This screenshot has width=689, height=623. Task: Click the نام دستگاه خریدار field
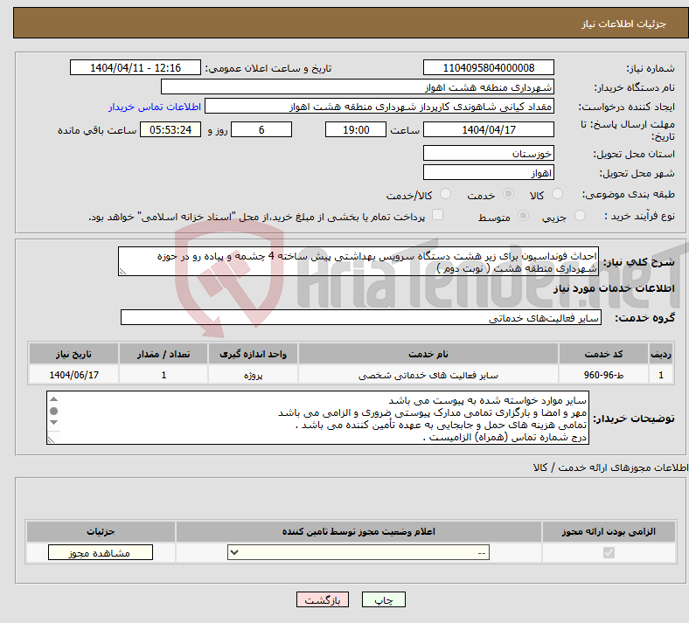coord(358,87)
